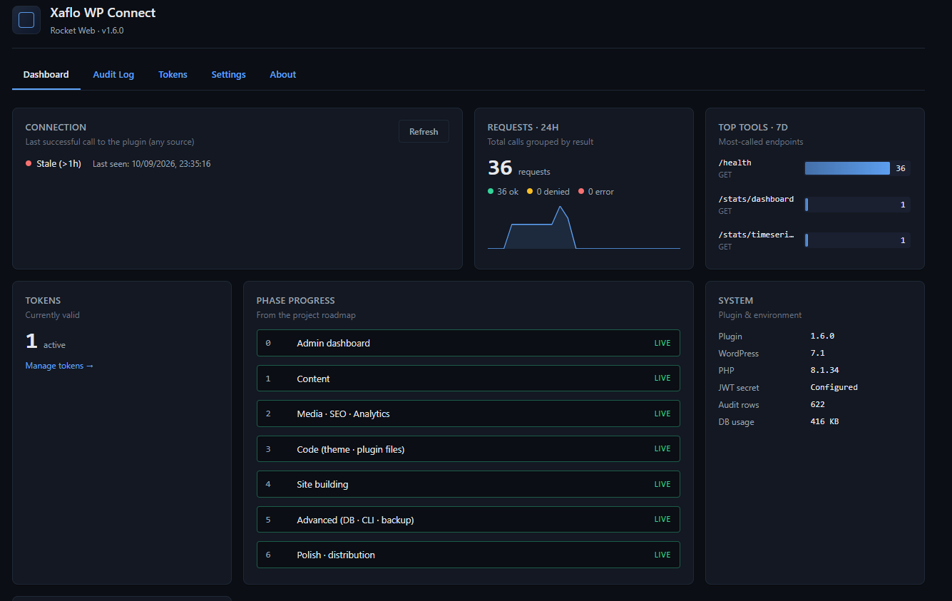Click the LIVE badge on Polish · distribution row
Image resolution: width=952 pixels, height=601 pixels.
(662, 555)
